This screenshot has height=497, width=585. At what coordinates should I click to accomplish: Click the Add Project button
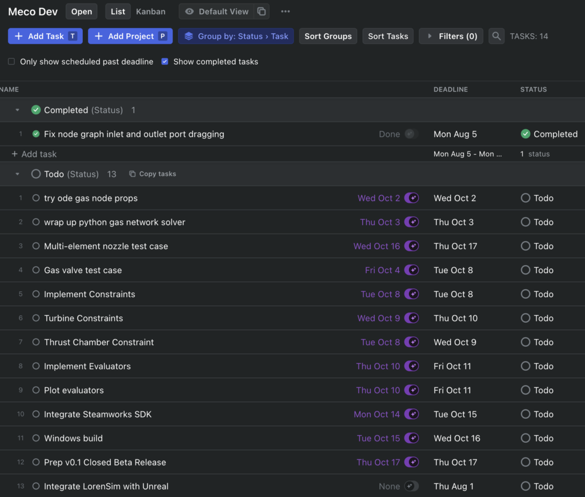point(130,36)
